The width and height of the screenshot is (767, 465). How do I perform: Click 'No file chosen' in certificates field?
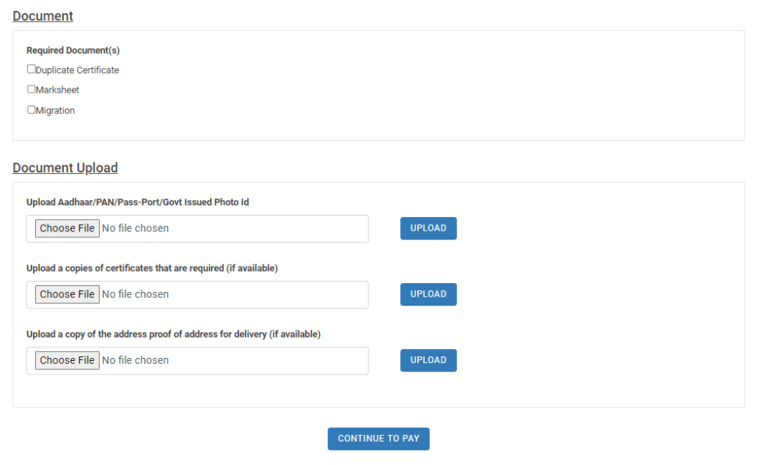click(136, 294)
